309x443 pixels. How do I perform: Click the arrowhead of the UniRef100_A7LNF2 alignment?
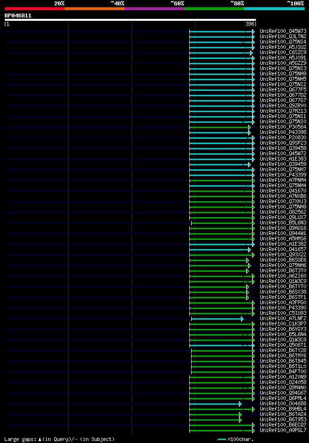[242, 319]
